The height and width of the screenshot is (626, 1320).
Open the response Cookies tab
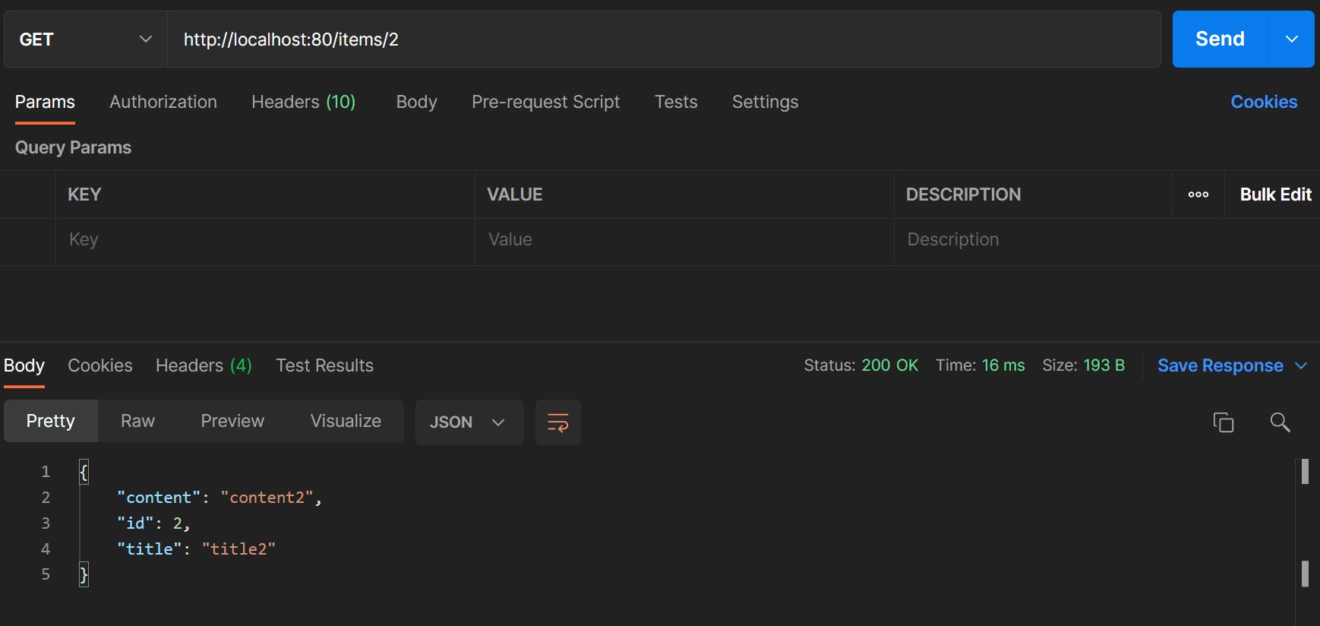[100, 365]
